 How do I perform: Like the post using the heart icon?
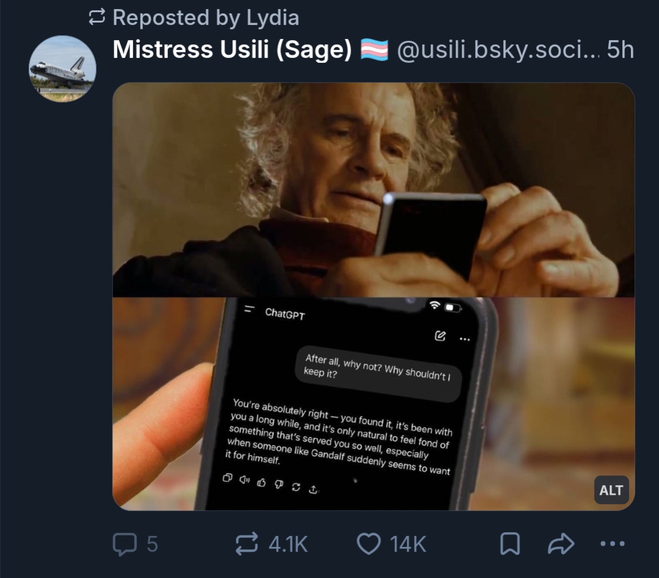[x=368, y=543]
